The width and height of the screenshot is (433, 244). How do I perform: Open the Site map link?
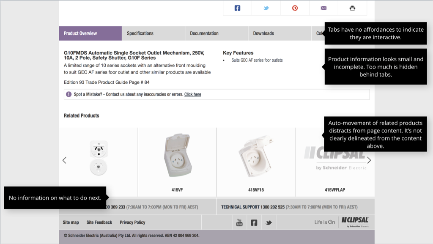pyautogui.click(x=71, y=222)
